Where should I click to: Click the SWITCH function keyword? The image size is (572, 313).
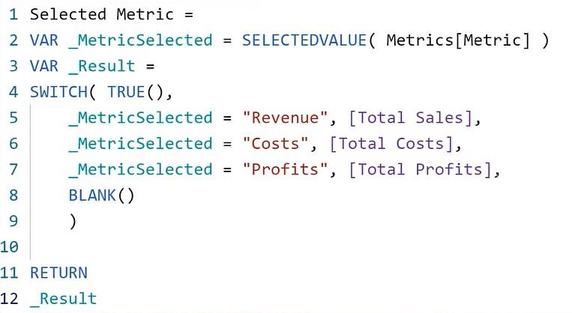[x=58, y=92]
